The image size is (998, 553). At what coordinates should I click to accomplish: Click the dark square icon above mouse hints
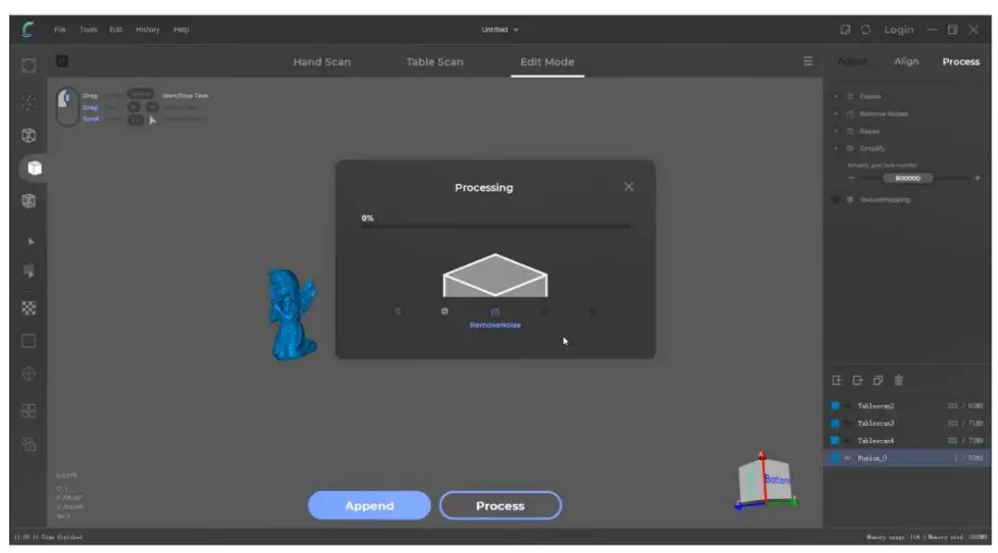[x=62, y=61]
